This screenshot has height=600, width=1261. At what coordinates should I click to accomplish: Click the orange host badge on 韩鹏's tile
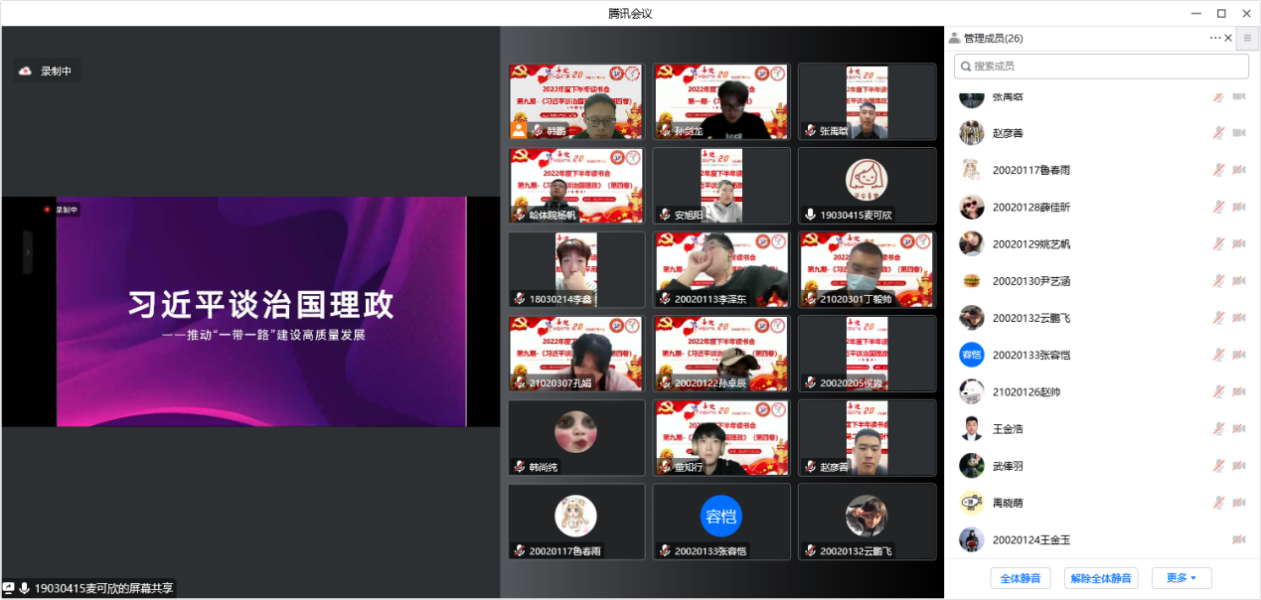pyautogui.click(x=519, y=130)
